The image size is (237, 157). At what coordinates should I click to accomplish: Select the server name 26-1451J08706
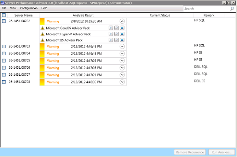pos(19,68)
